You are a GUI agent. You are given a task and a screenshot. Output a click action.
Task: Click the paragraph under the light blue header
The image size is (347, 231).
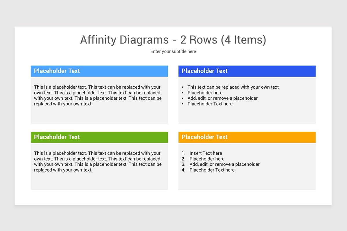(x=98, y=95)
